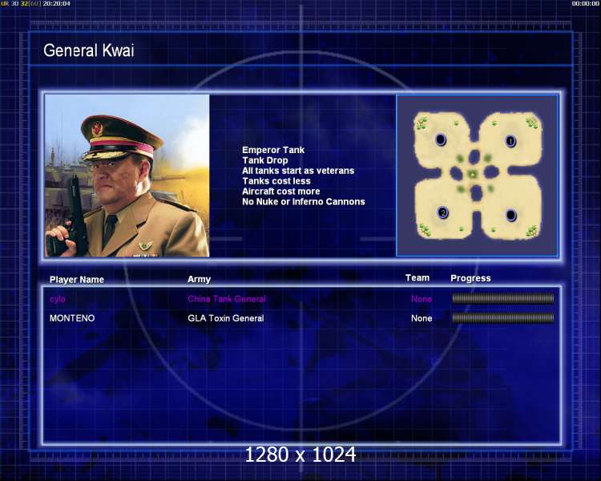Click cylo's loading progress bar

[503, 298]
